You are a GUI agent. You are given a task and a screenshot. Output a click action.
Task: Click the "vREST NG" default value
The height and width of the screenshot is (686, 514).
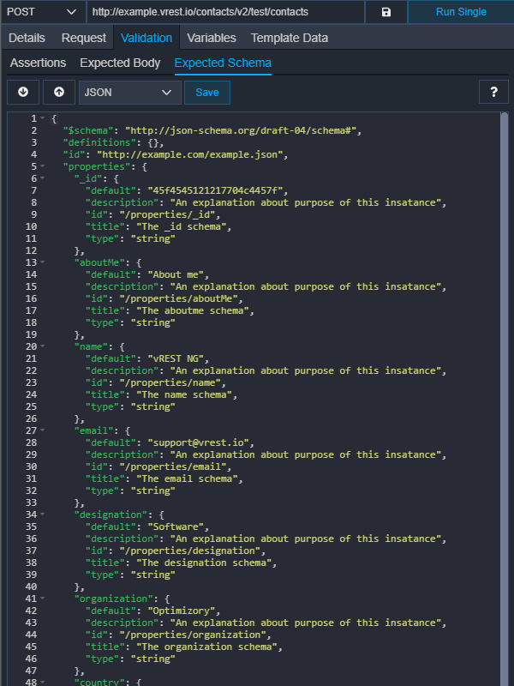(176, 358)
